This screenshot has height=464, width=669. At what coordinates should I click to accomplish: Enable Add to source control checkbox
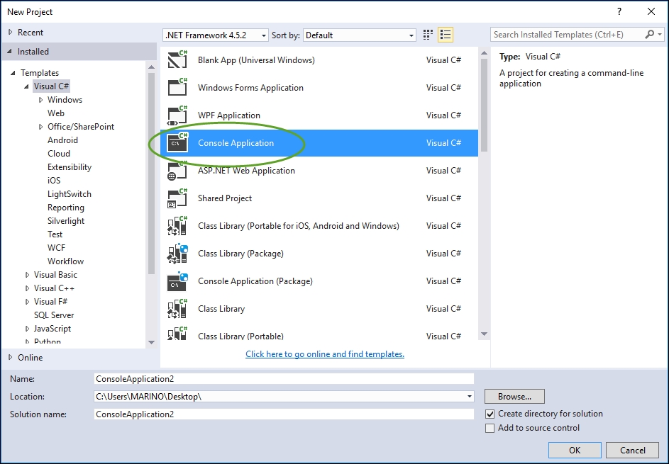tap(490, 428)
